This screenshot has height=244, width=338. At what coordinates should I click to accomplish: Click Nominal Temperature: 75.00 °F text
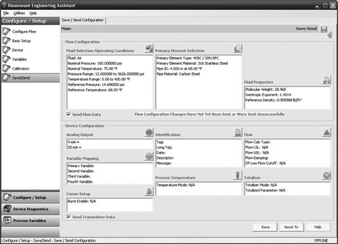pos(93,68)
